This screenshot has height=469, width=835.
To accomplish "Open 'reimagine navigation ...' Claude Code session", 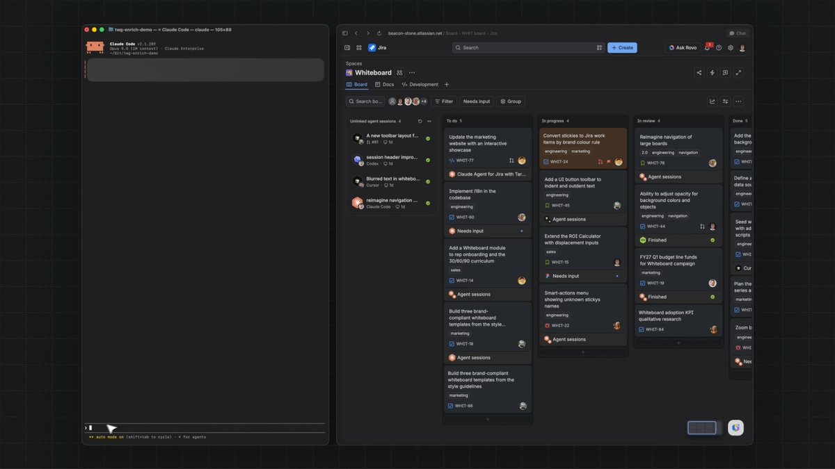I will tap(392, 203).
